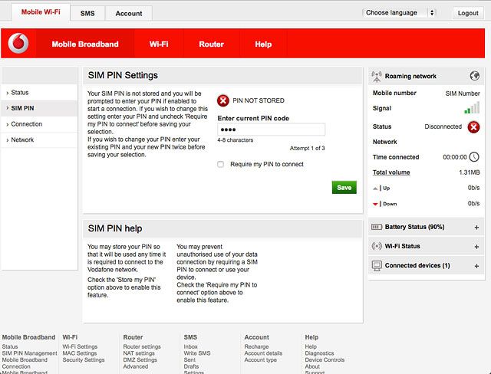Click the signal strength bars icon

pos(473,109)
